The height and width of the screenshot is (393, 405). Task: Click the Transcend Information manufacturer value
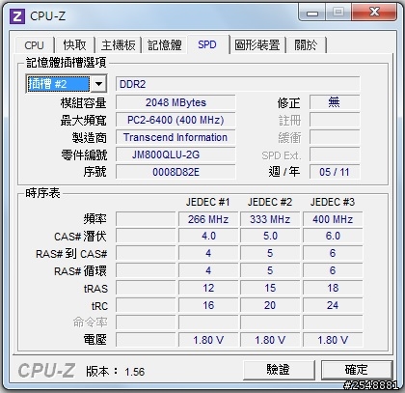click(175, 137)
